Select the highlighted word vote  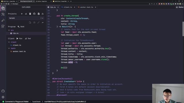tap(70, 62)
